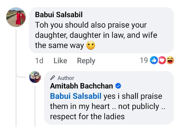Open Amitabh Bachchan's profile name link

[x=81, y=86]
